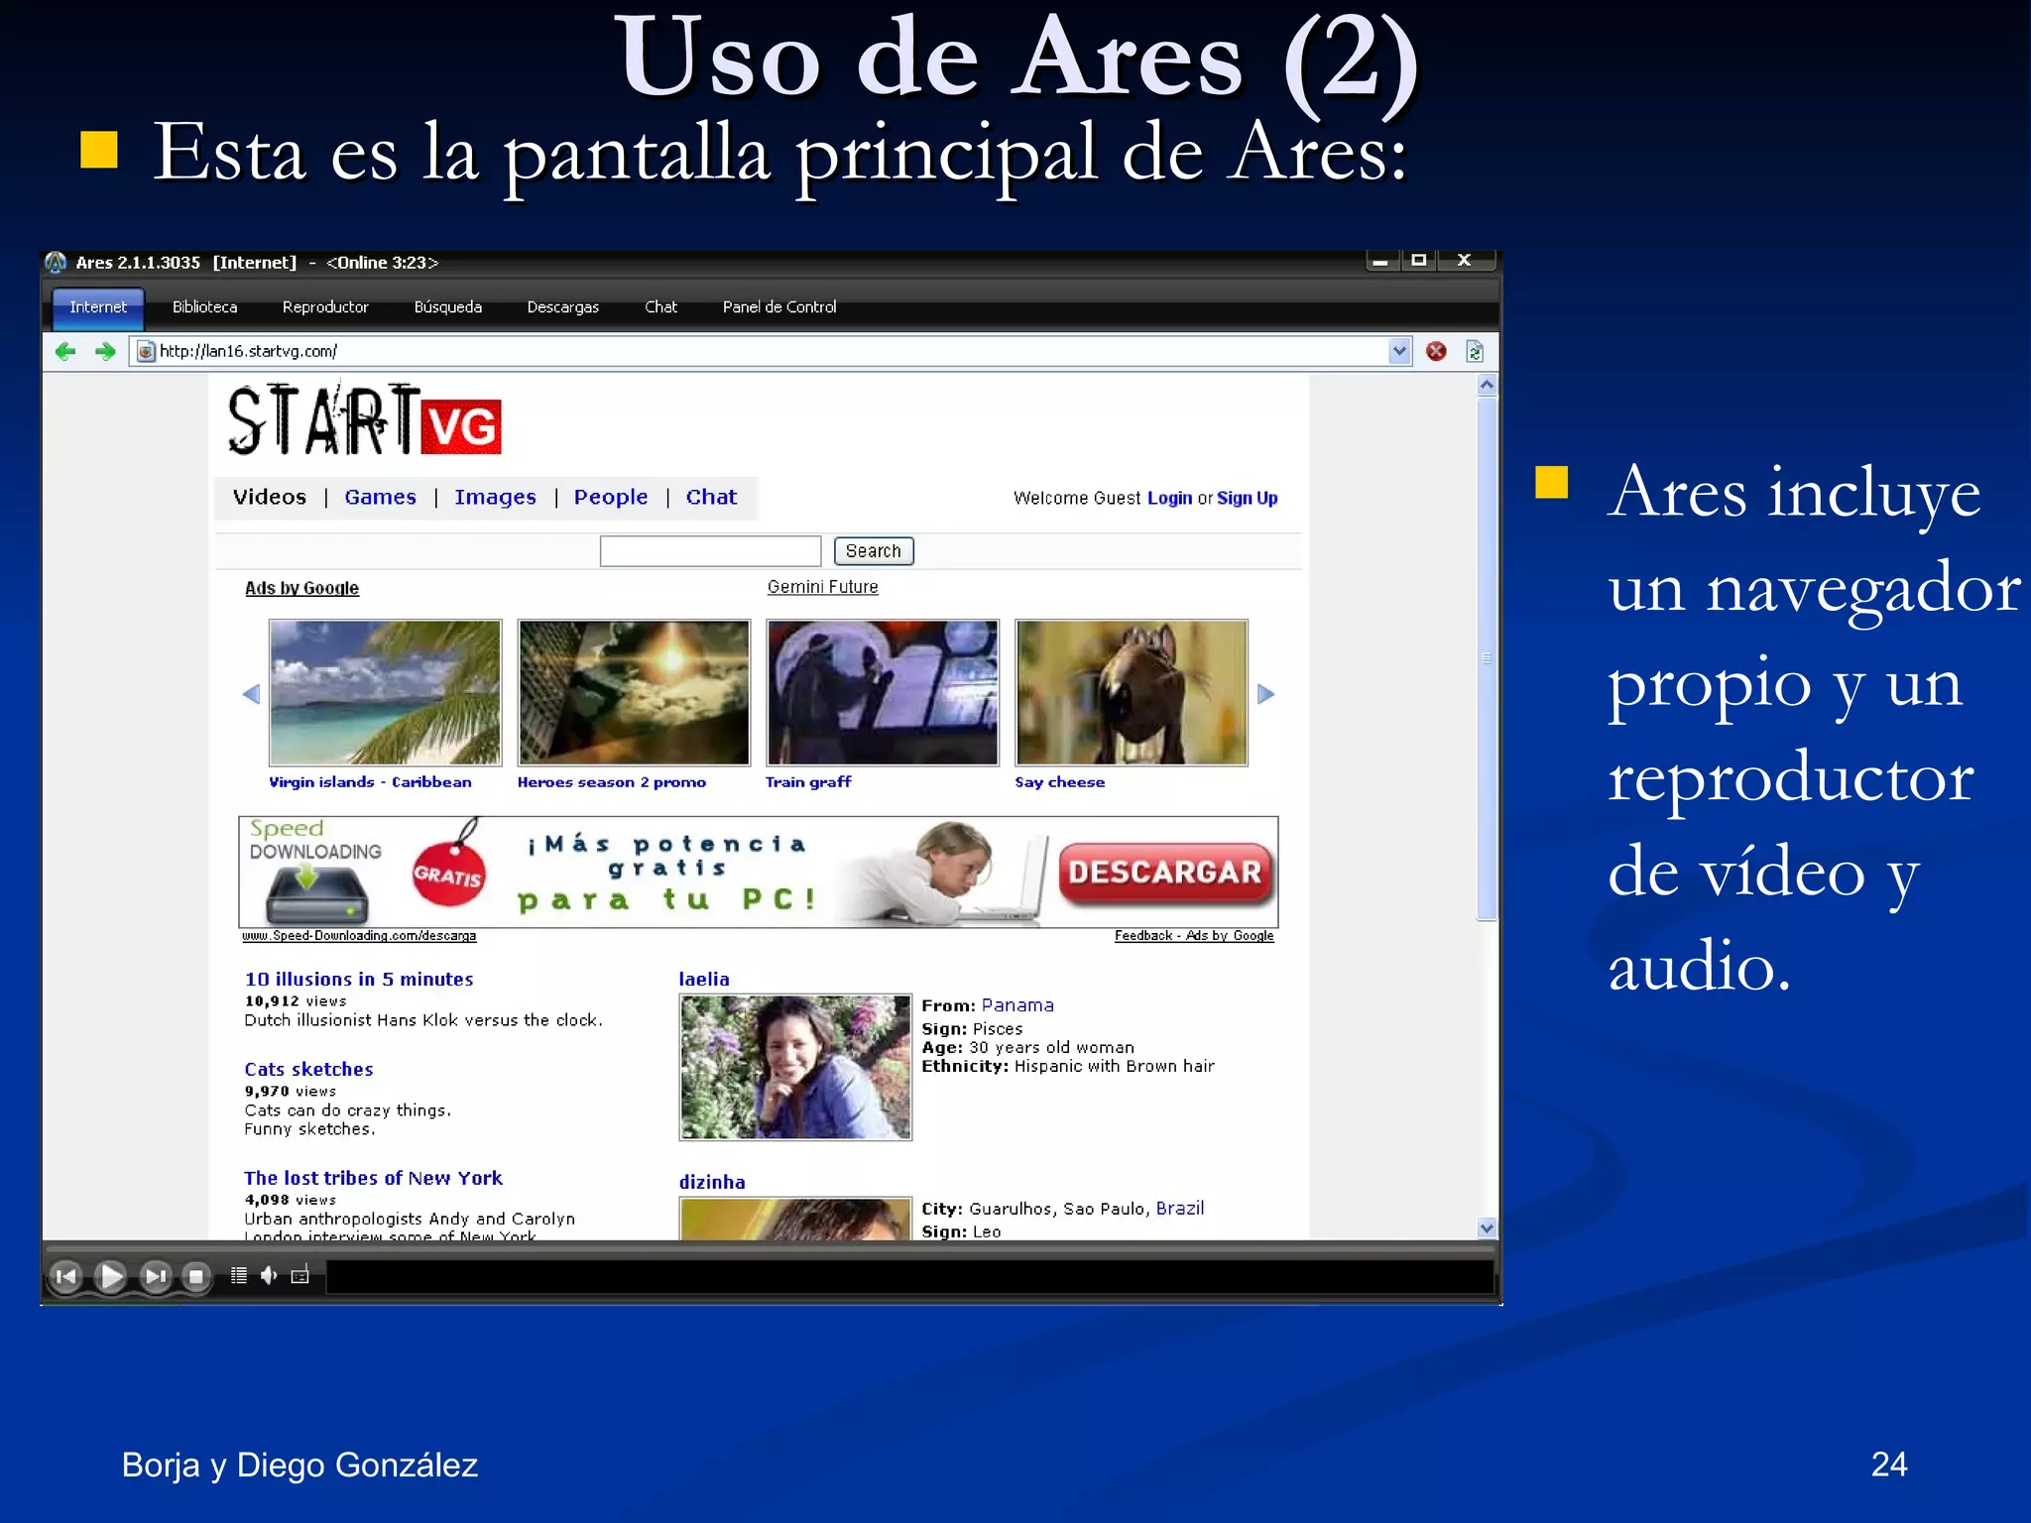
Task: Click the StartVG search text field
Action: point(710,551)
